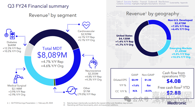Open the Appendix navigation link

pos(184,3)
